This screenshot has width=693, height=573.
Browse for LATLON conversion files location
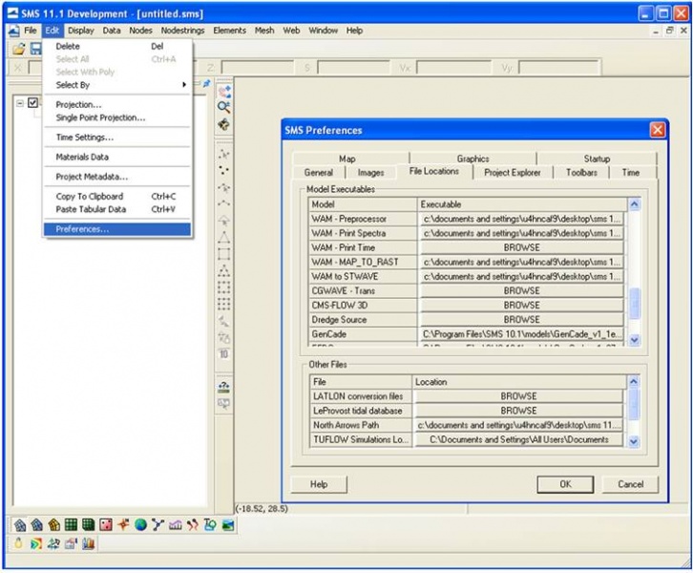519,396
